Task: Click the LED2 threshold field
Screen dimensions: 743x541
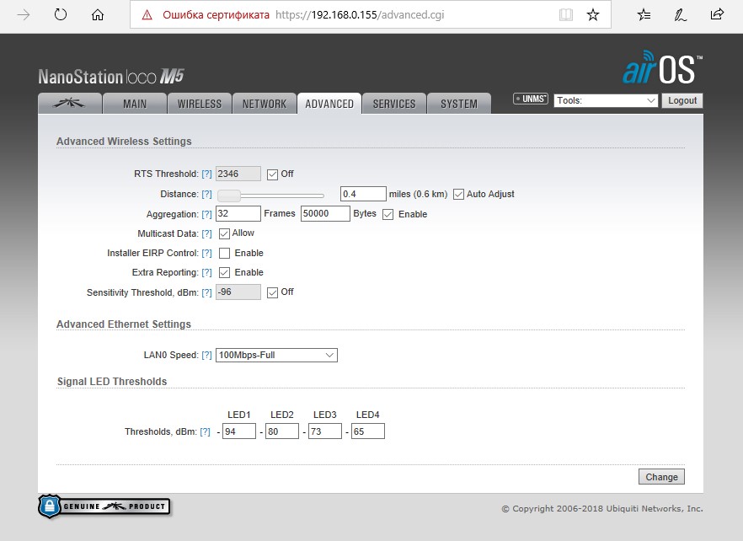Action: click(x=282, y=431)
